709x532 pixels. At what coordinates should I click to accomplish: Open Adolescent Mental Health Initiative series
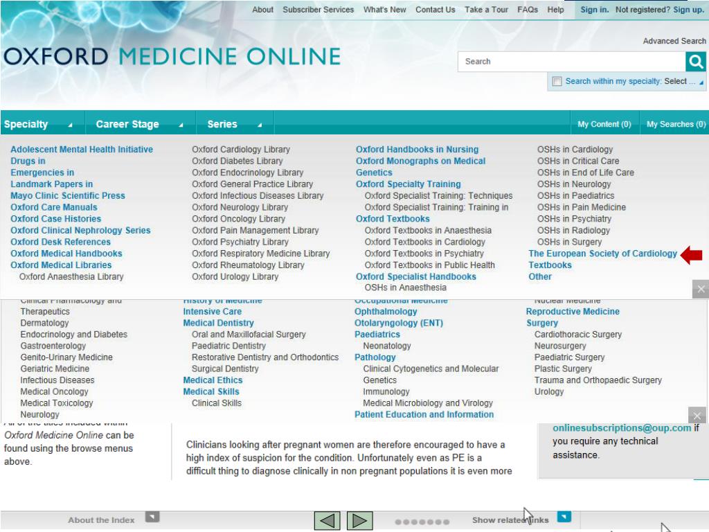pos(82,150)
